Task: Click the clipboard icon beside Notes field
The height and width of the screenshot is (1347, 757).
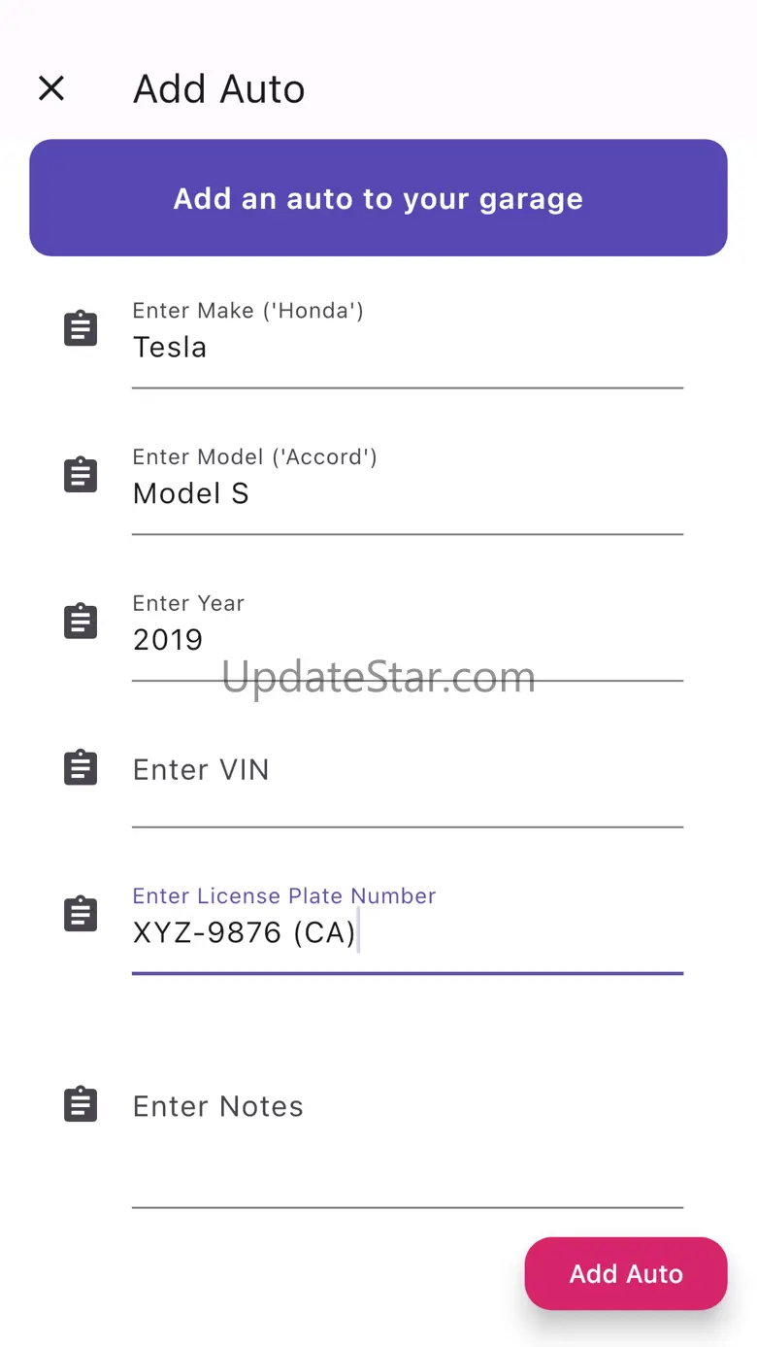Action: 81,1105
